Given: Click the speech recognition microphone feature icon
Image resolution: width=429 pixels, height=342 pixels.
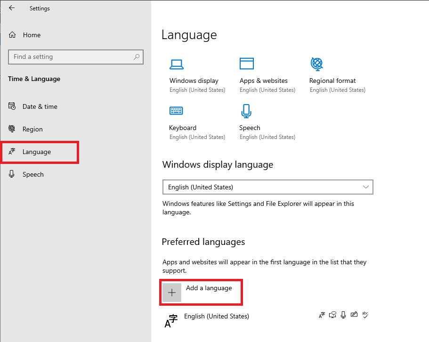Looking at the screenshot, I should 343,315.
